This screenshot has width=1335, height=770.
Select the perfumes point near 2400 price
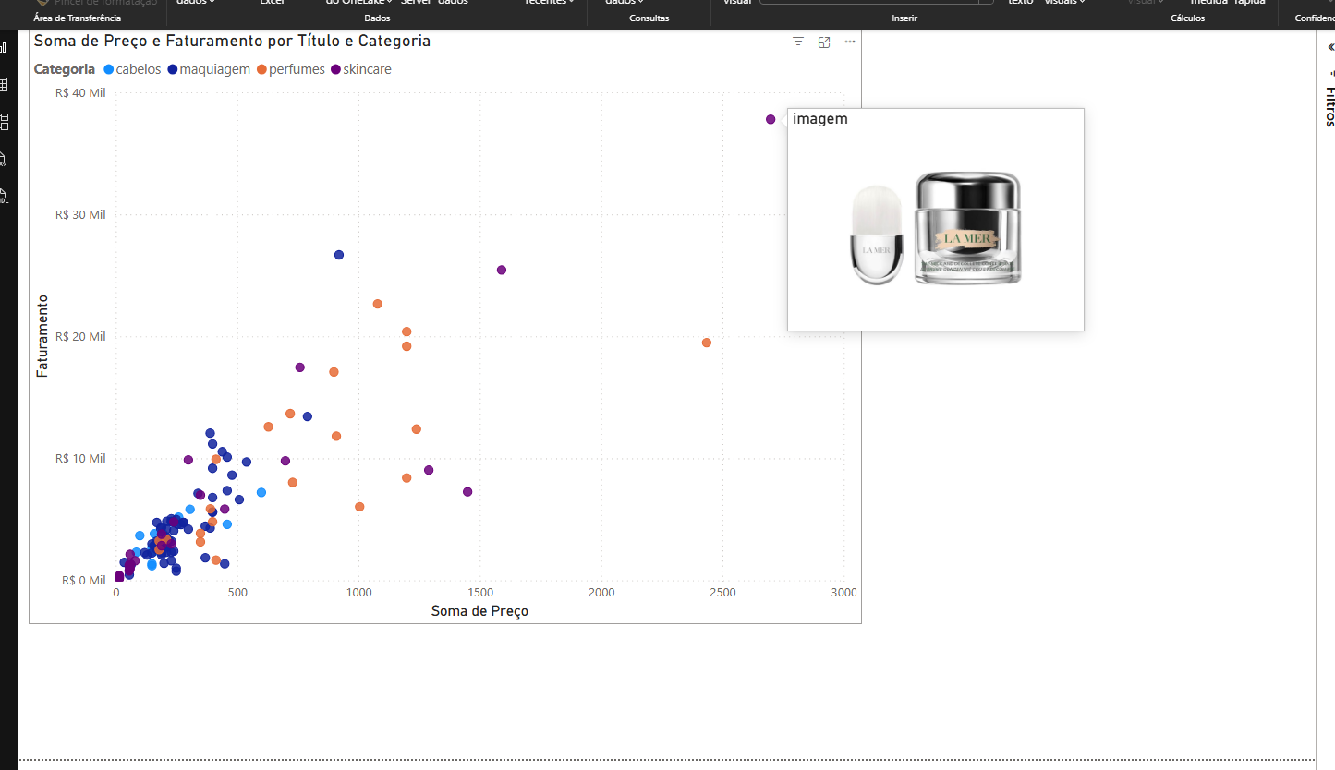[x=707, y=343]
